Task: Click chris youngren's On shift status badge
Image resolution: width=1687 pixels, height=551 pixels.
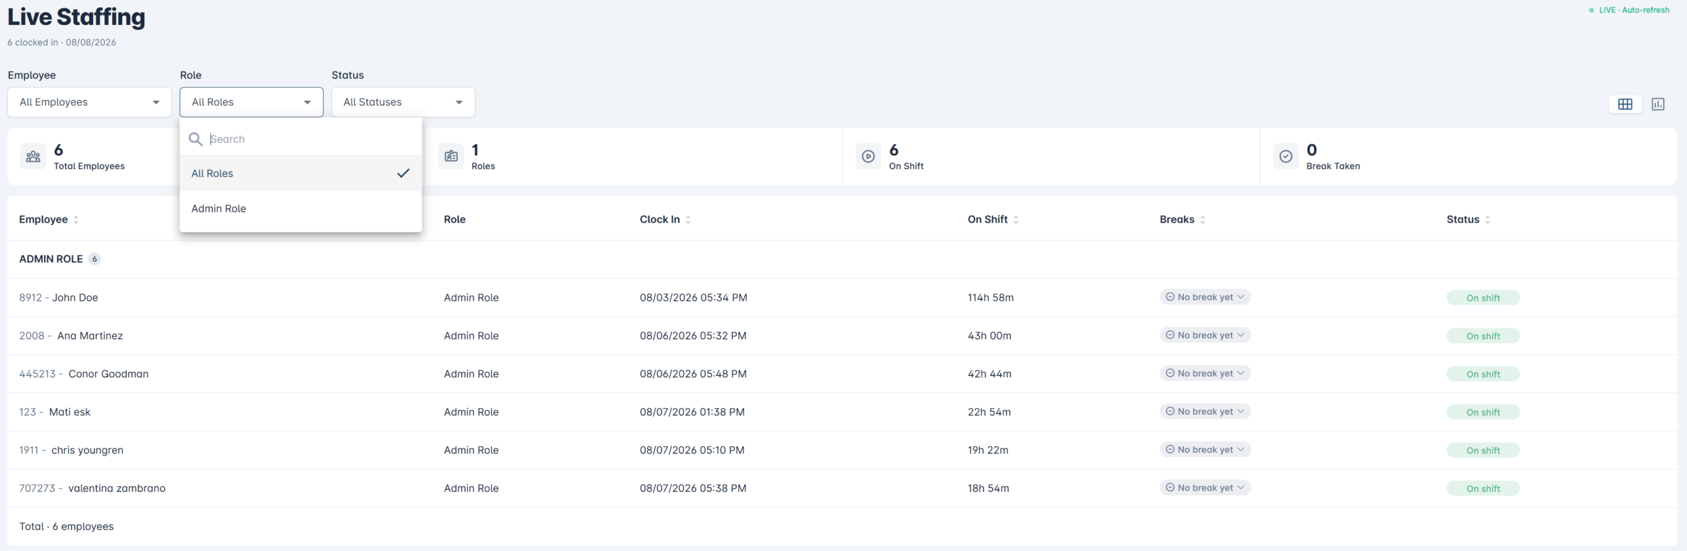Action: (x=1483, y=450)
